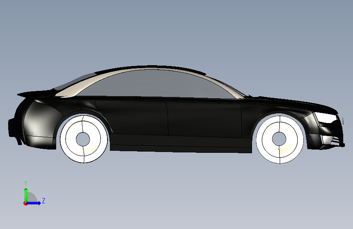Click the blue Z axis arrow on triad
The image size is (353, 229).
click(34, 203)
